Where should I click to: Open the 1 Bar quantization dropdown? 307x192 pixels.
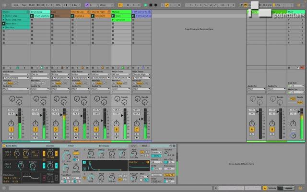(x=76, y=5)
